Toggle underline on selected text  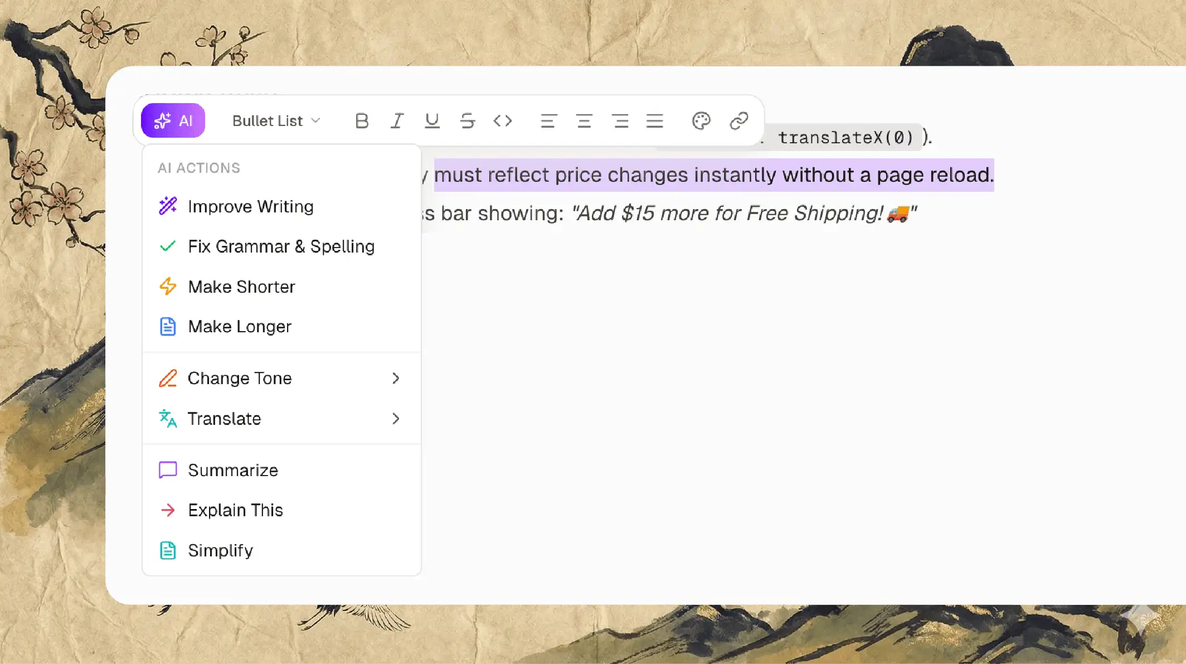tap(432, 120)
